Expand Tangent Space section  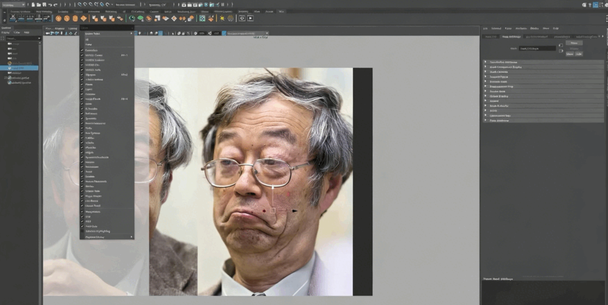543,77
